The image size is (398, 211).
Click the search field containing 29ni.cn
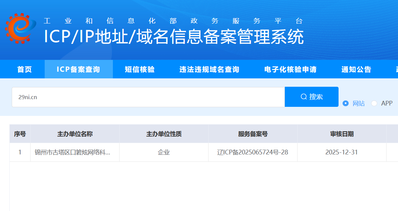coord(148,97)
